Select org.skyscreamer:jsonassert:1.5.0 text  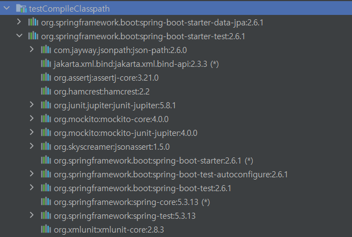pyautogui.click(x=112, y=147)
